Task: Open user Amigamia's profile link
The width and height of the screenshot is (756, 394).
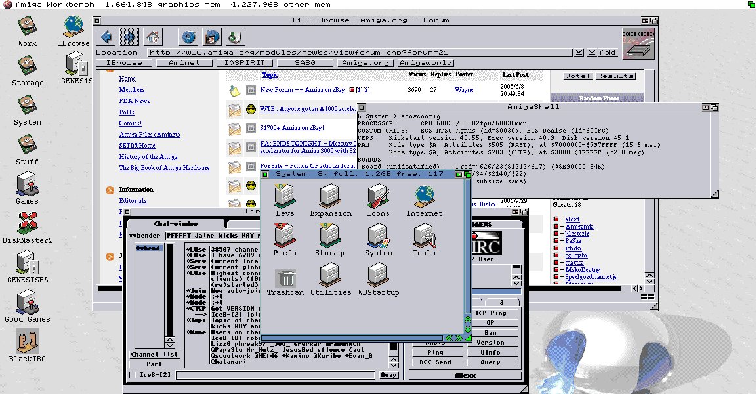Action: point(579,226)
